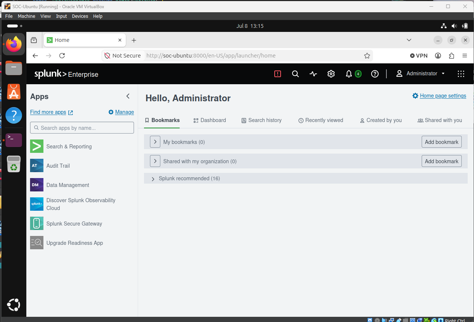This screenshot has height=322, width=474.
Task: Switch to the Dashboard tab
Action: coord(210,120)
